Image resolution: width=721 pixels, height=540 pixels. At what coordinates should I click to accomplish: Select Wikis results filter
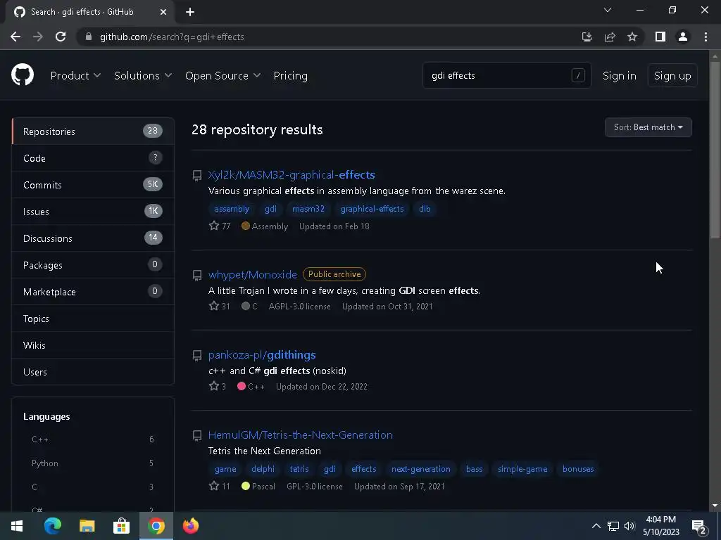93,345
